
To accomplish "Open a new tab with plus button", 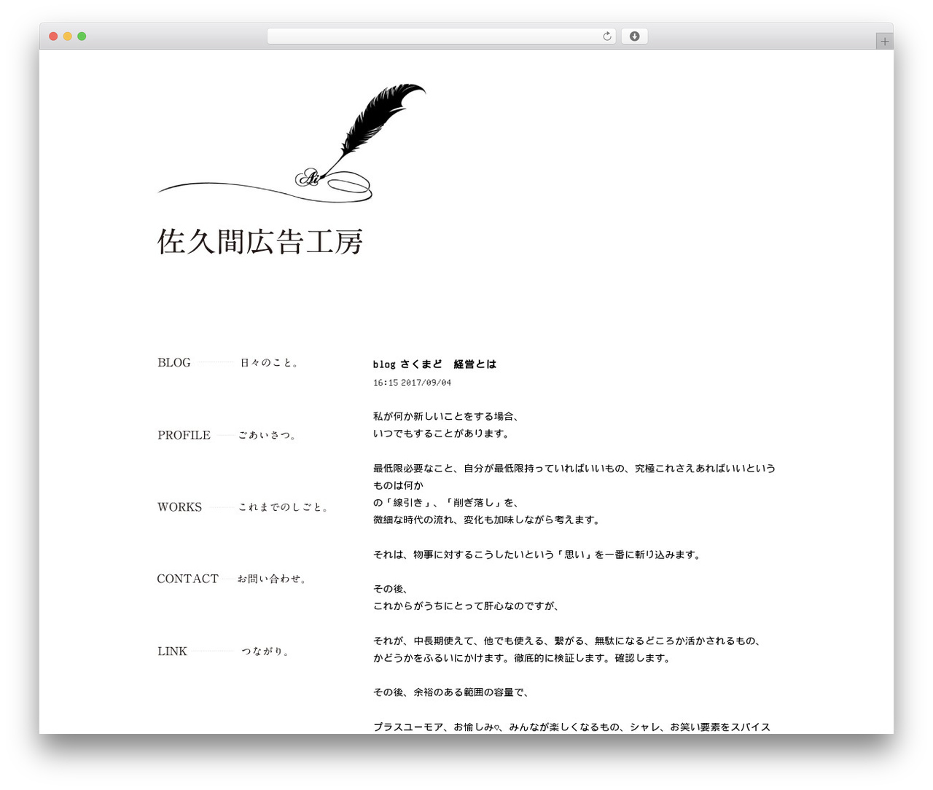I will pyautogui.click(x=884, y=42).
